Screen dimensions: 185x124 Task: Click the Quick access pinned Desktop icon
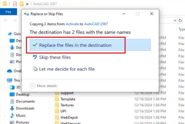click(12, 41)
